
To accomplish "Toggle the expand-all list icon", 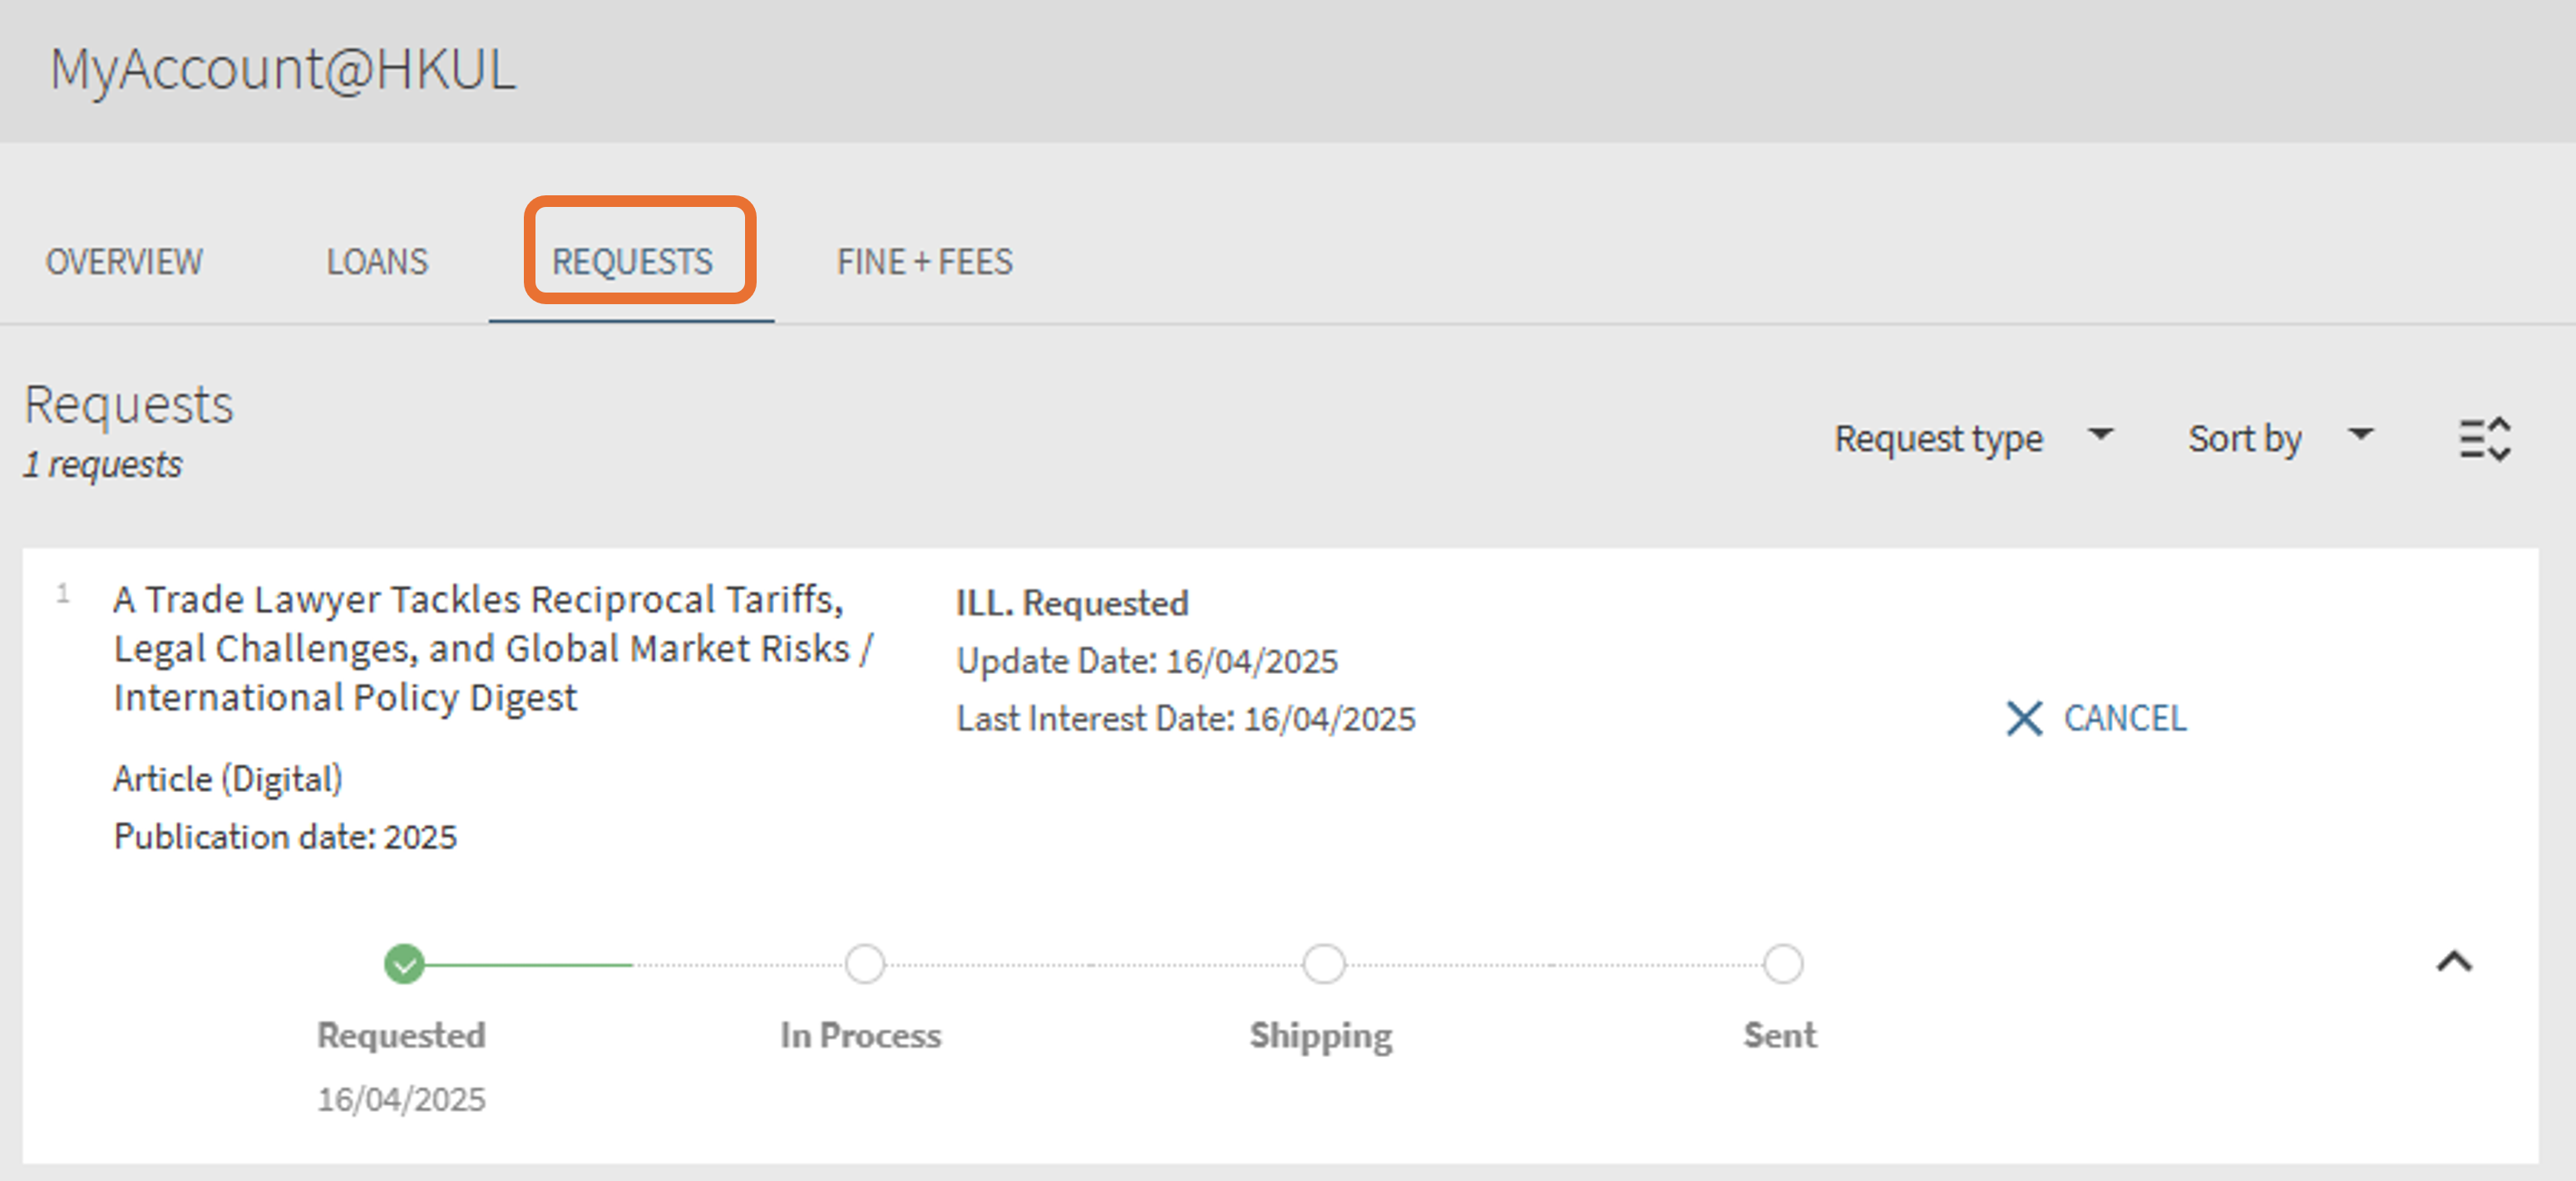I will (x=2485, y=439).
